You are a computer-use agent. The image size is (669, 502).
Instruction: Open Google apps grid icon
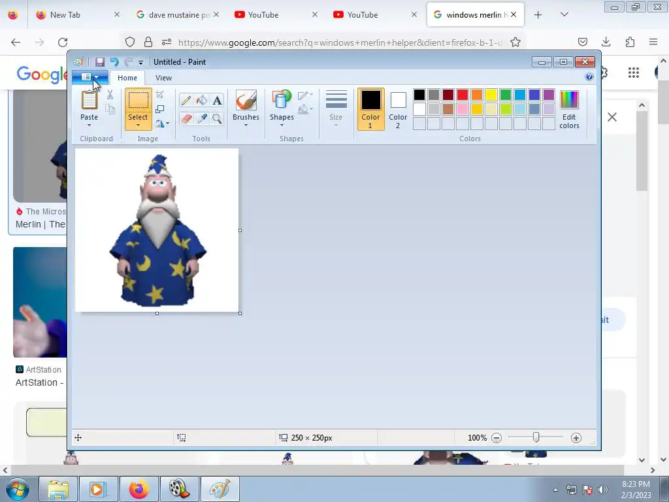[x=634, y=73]
